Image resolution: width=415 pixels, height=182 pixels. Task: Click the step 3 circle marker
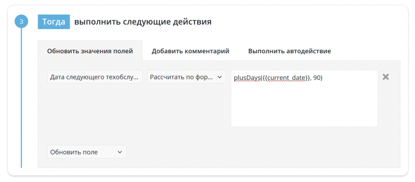[x=21, y=21]
